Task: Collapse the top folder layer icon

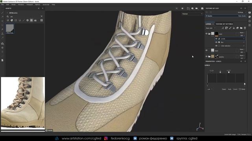Action: 209,34
